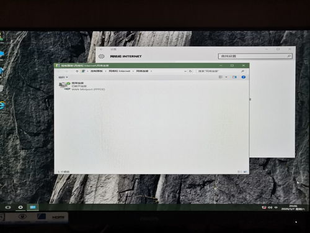The width and height of the screenshot is (310, 233).
Task: Show the preview pane icon
Action: point(234,77)
